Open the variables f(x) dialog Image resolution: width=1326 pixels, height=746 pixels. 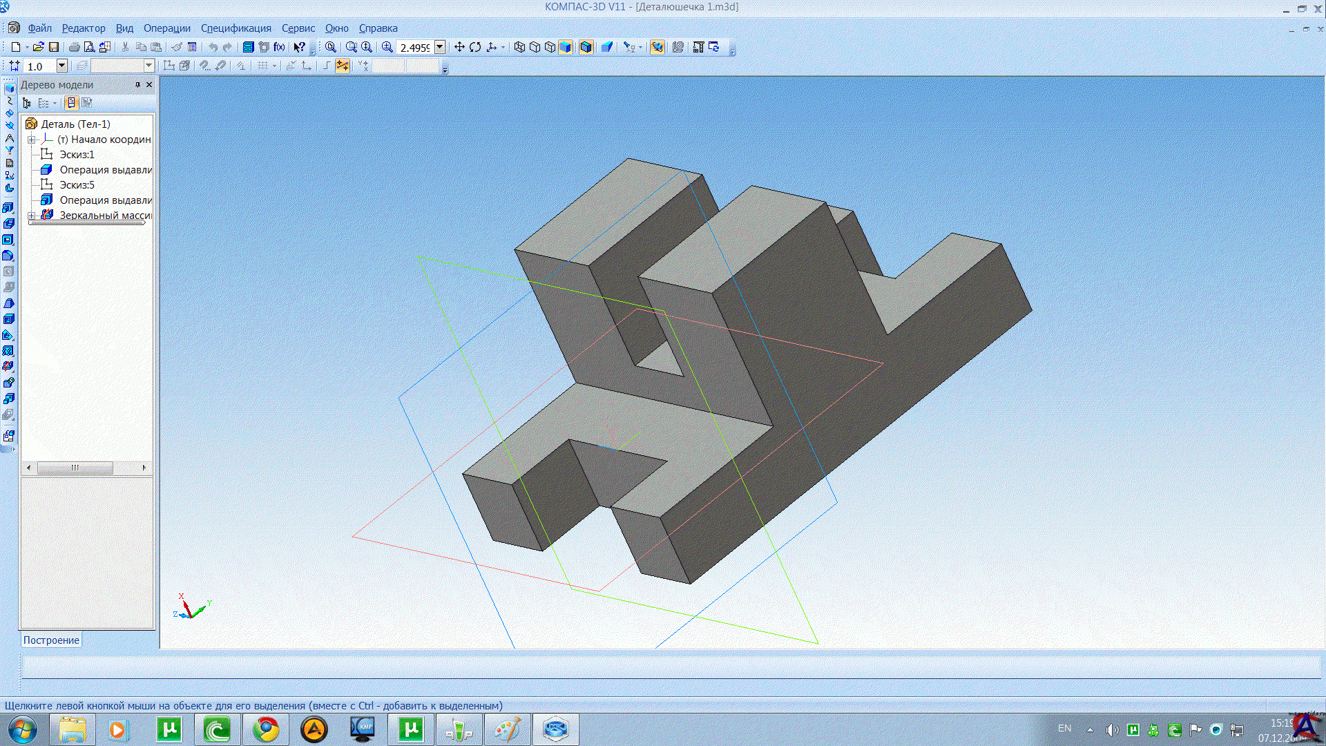tap(279, 47)
